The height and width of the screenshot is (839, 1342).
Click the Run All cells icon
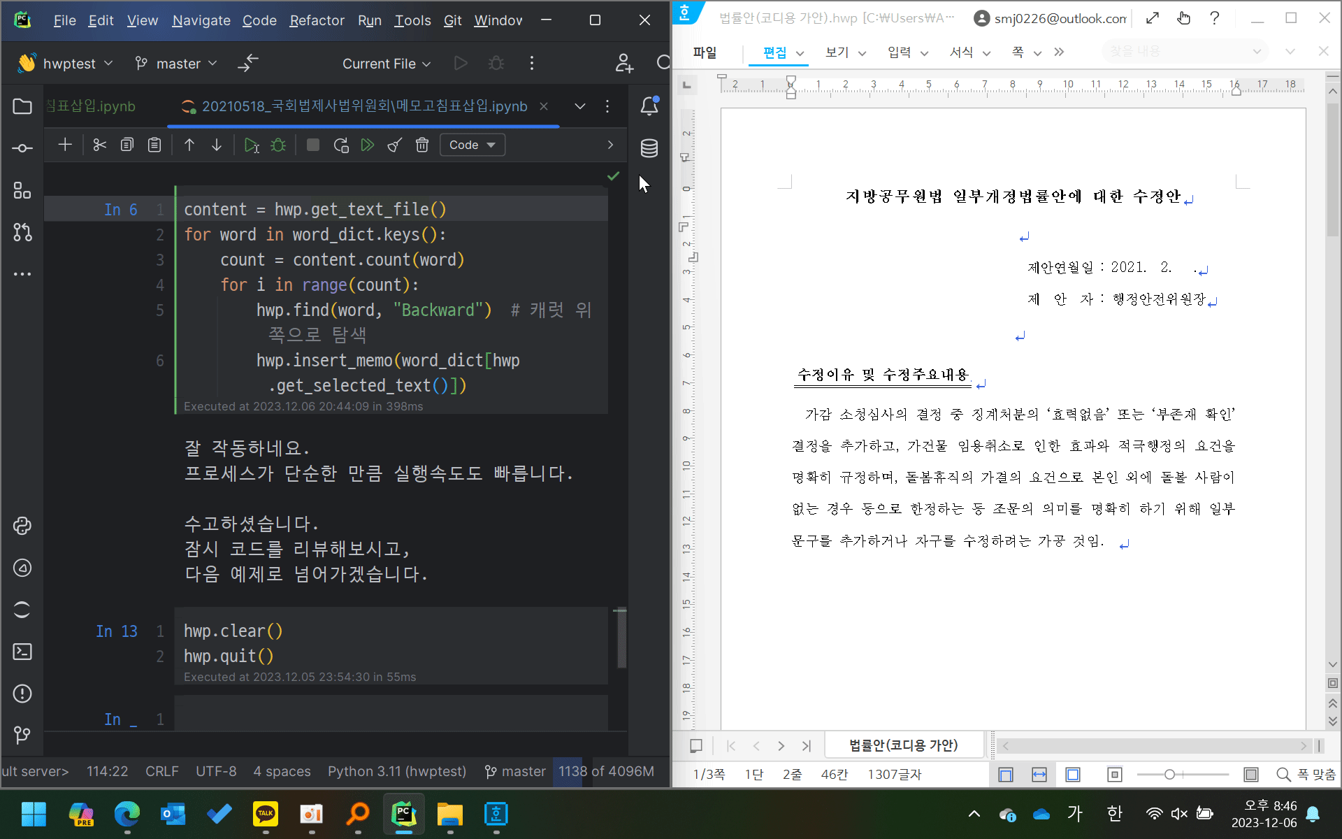[x=368, y=145]
